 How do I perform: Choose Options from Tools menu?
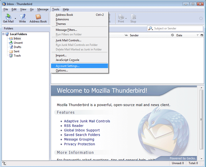pyautogui.click(x=79, y=71)
